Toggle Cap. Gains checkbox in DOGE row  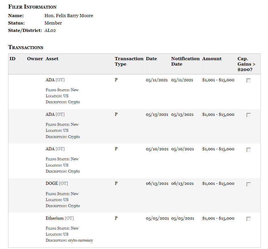[249, 184]
